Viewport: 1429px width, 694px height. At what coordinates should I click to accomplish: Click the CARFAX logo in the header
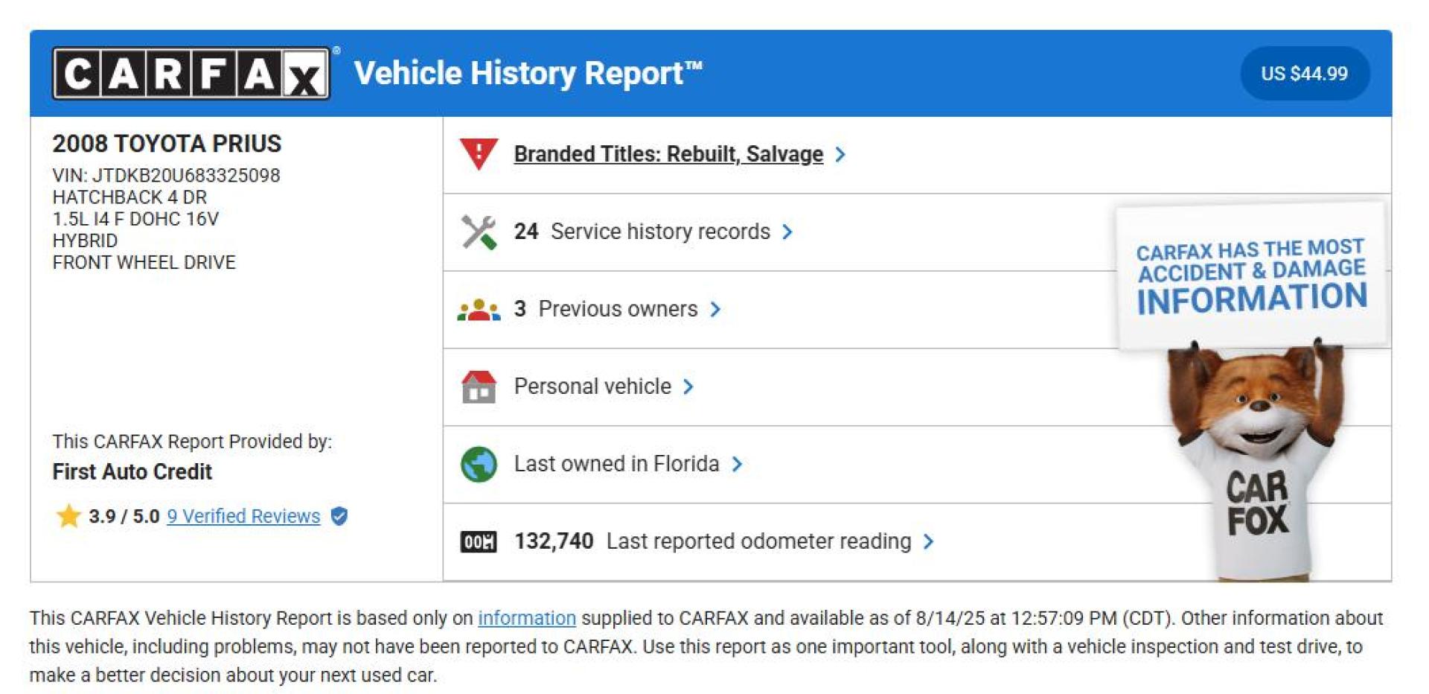click(191, 73)
